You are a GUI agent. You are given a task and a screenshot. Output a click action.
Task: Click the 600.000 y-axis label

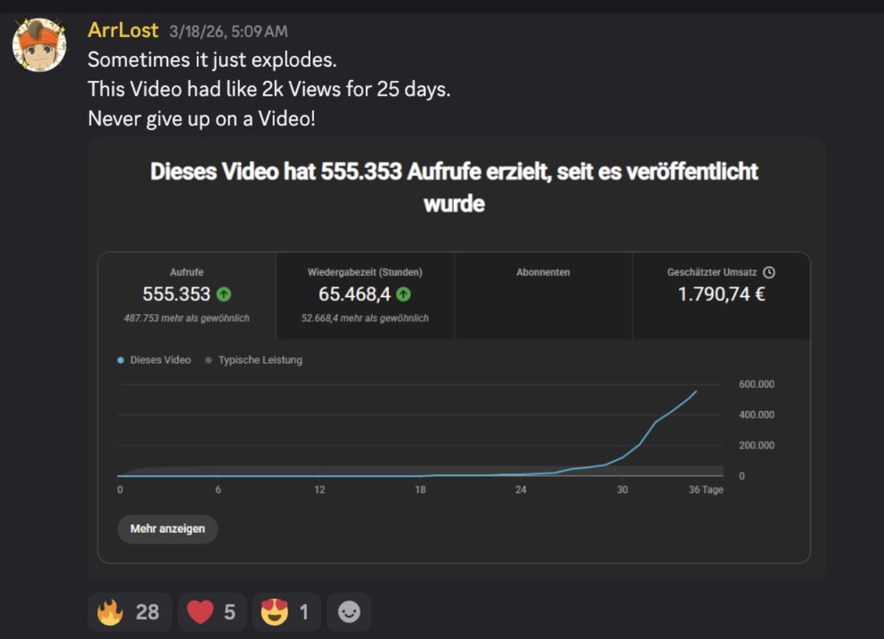point(756,384)
